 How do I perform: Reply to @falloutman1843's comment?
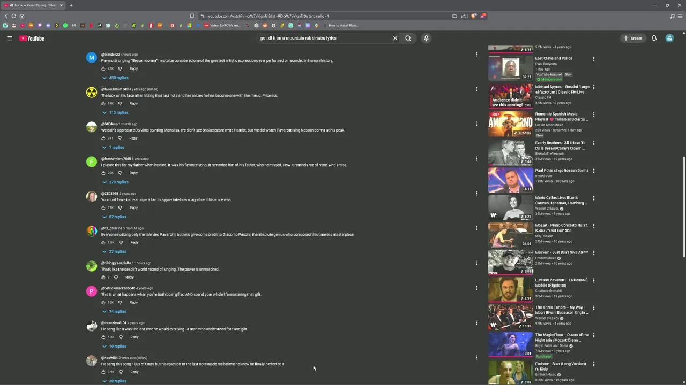pos(133,103)
